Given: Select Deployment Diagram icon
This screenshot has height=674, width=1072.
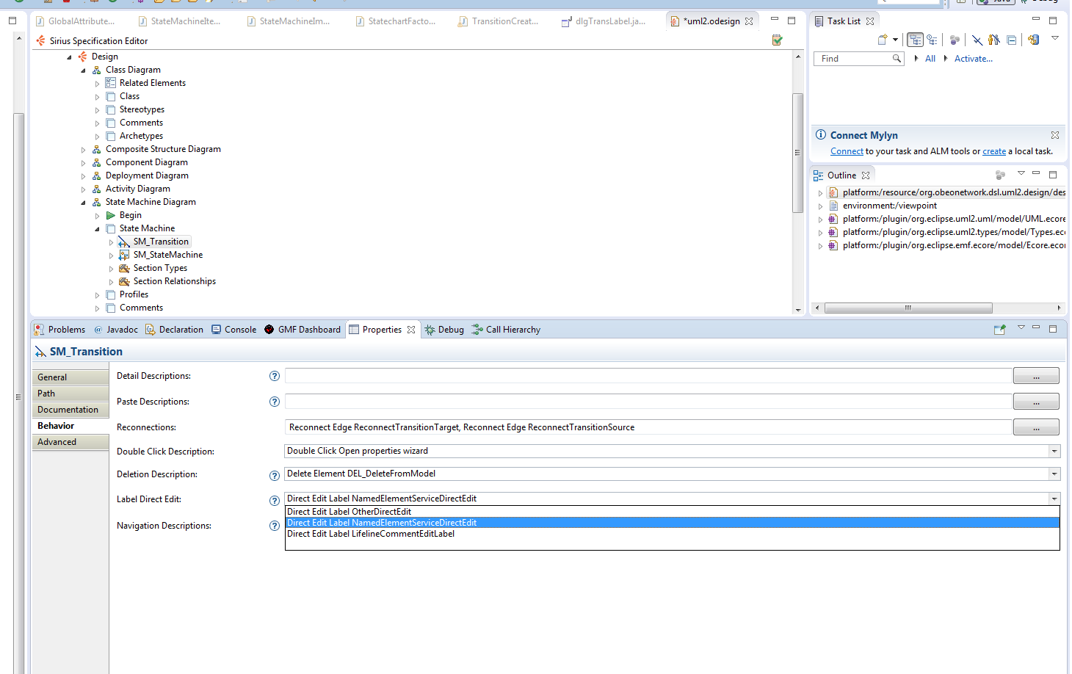Looking at the screenshot, I should point(96,175).
